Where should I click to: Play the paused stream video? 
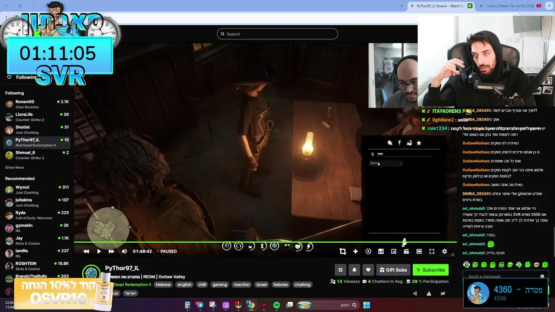99,251
